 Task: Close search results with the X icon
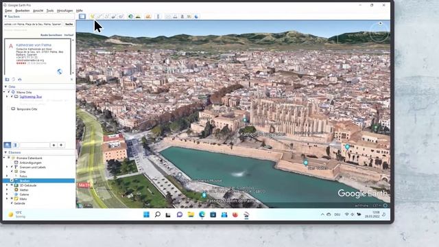71,80
